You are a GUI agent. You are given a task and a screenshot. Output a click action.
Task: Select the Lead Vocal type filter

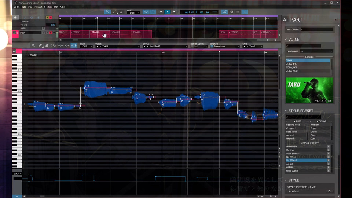[296, 132]
